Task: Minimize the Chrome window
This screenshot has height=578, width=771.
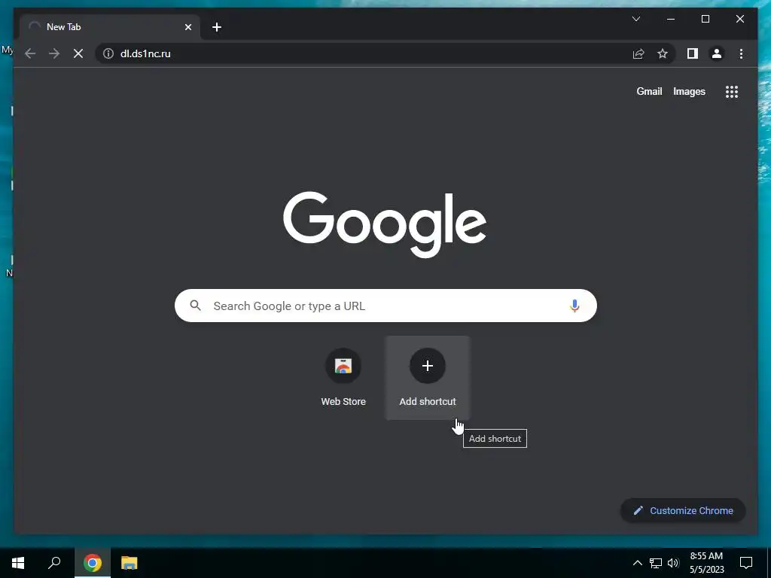Action: click(671, 19)
